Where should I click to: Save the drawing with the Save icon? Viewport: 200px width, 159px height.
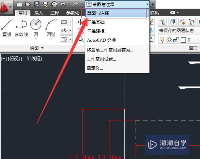(37, 4)
